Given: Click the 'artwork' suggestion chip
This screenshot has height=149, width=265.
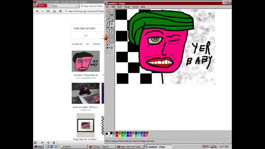Looking at the screenshot, I should pos(96,44).
